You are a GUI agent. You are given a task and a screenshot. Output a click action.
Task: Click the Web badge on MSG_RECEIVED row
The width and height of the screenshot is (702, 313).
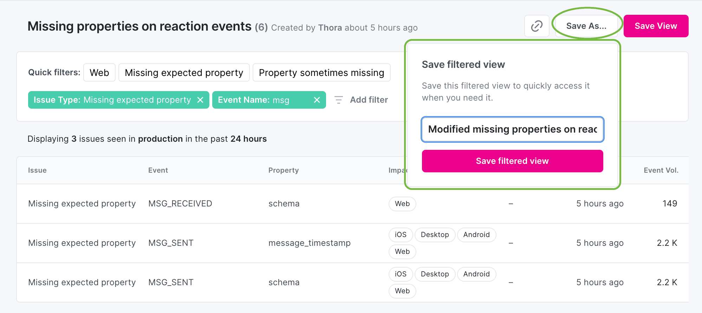point(402,204)
